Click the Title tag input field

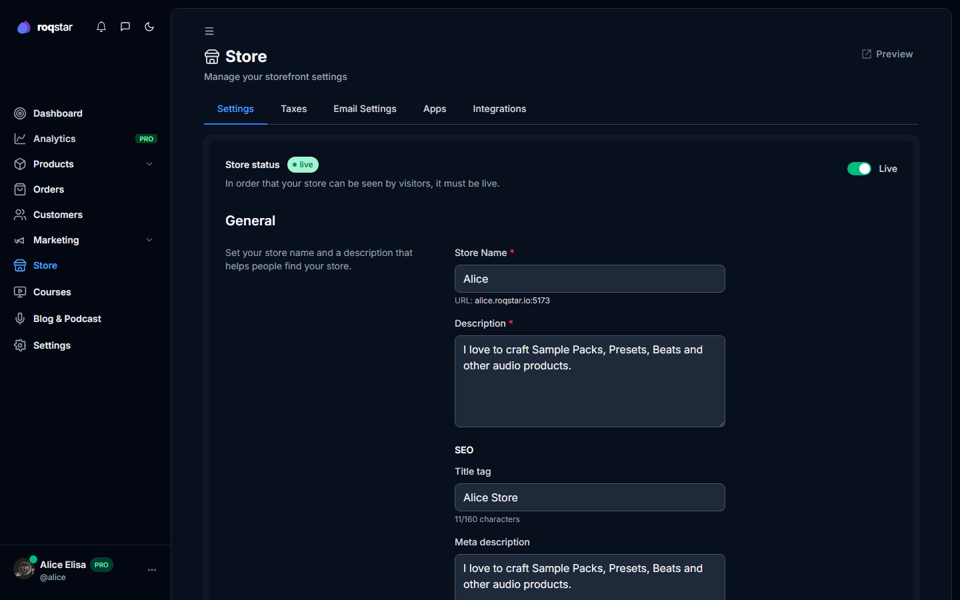pos(590,497)
